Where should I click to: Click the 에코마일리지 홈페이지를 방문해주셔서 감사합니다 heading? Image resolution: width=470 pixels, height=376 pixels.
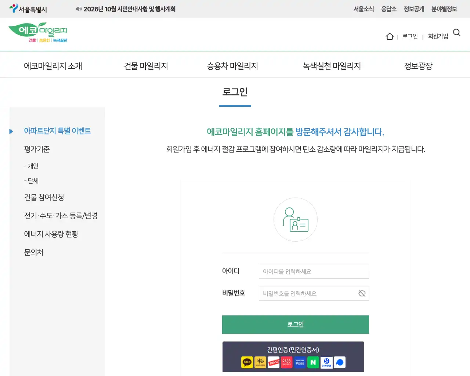coord(296,132)
